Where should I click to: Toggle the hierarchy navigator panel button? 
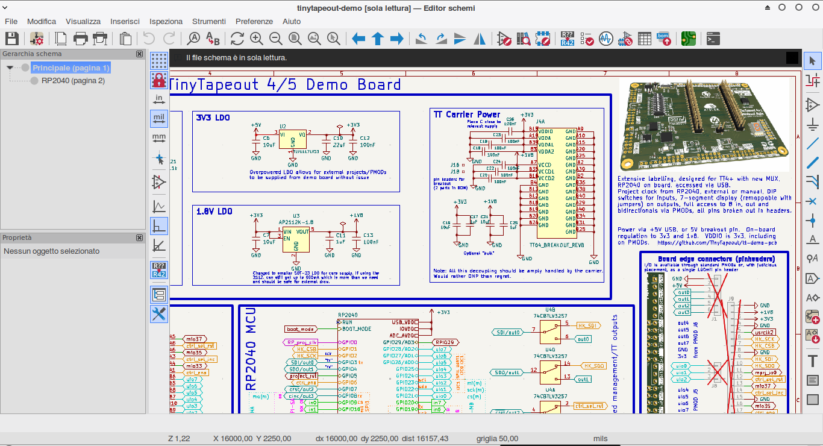click(159, 295)
